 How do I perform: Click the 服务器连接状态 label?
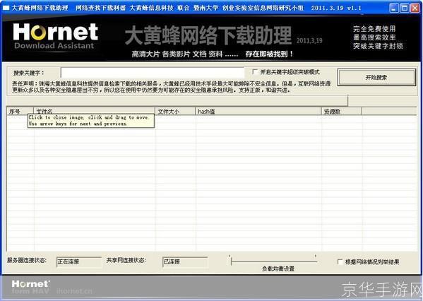[x=27, y=260]
